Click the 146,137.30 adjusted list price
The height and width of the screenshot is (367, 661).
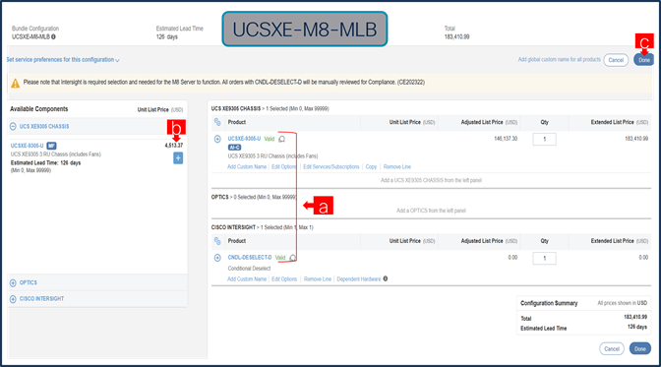click(506, 139)
